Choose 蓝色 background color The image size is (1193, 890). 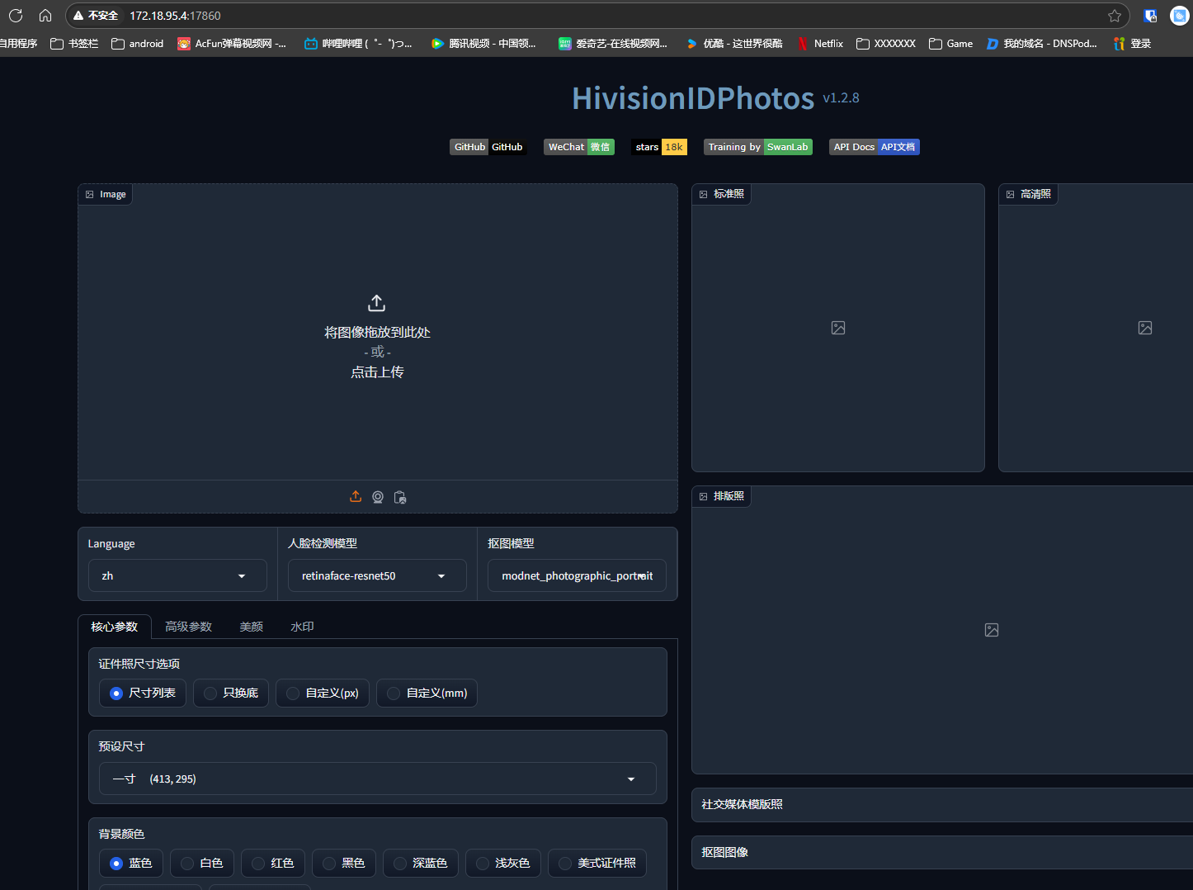131,864
